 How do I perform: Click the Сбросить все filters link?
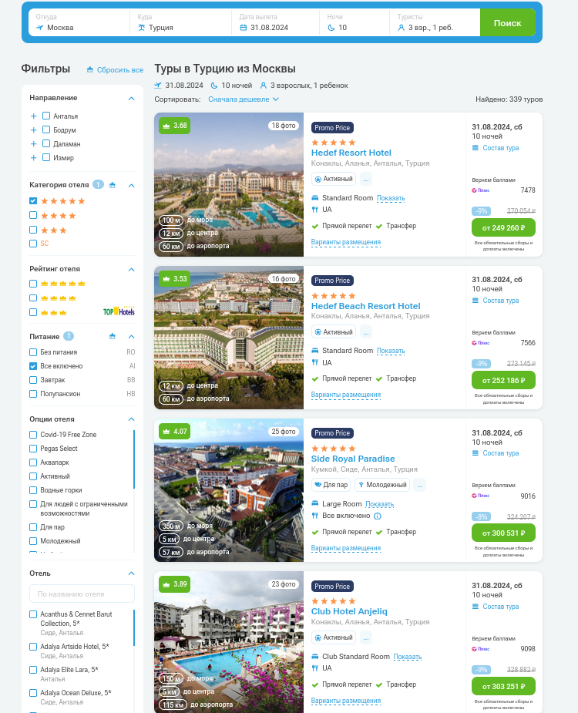click(115, 70)
